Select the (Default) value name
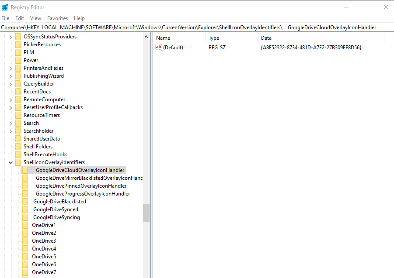 pos(173,48)
